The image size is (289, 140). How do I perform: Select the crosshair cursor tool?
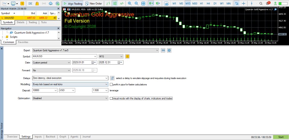coord(244,3)
